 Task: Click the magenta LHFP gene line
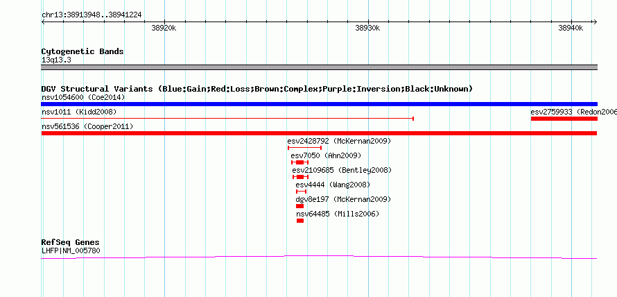click(x=319, y=257)
